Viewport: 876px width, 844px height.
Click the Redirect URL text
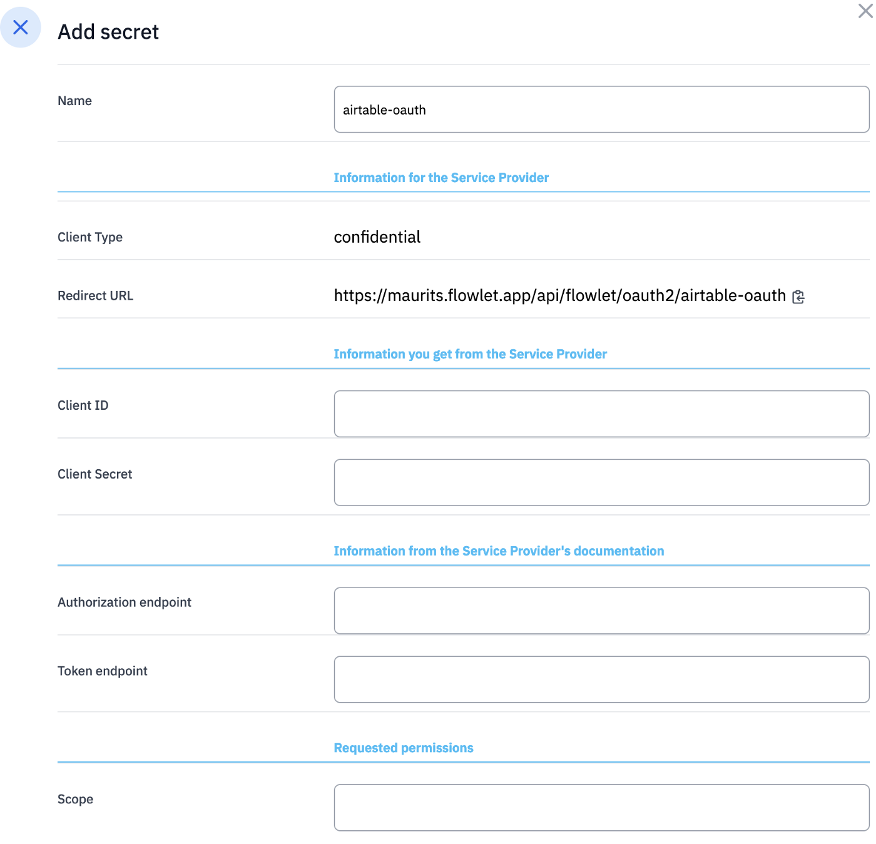[x=559, y=295]
